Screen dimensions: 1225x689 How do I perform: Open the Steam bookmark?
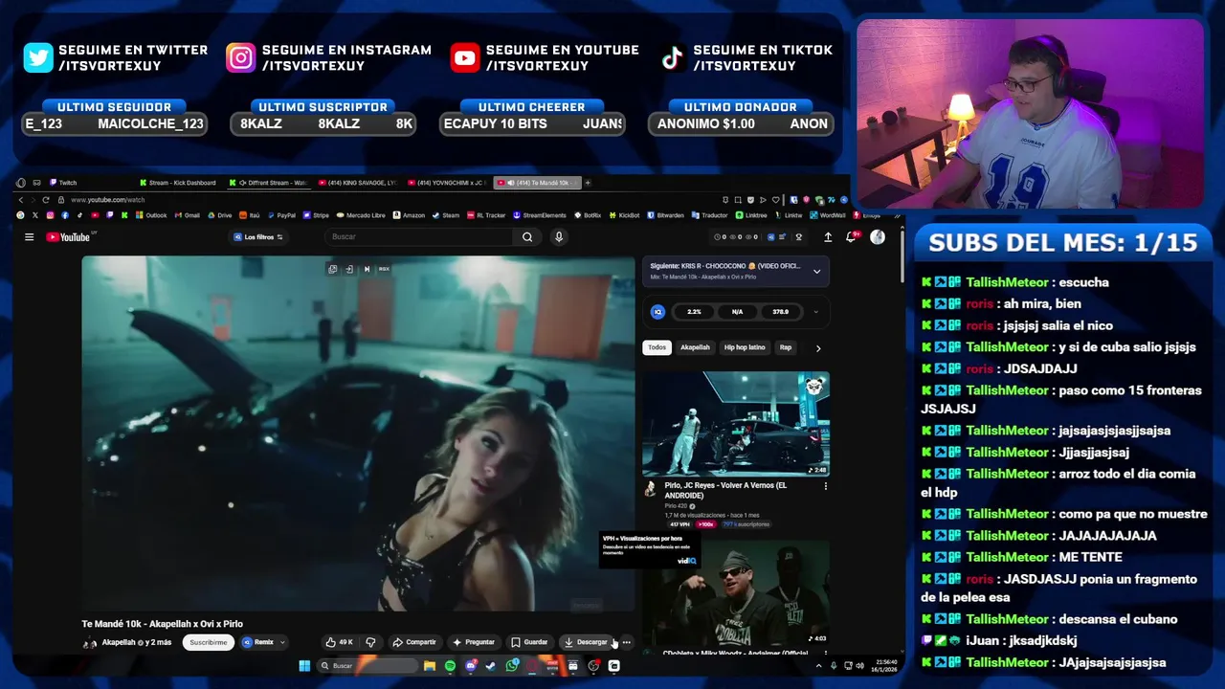[x=445, y=215]
